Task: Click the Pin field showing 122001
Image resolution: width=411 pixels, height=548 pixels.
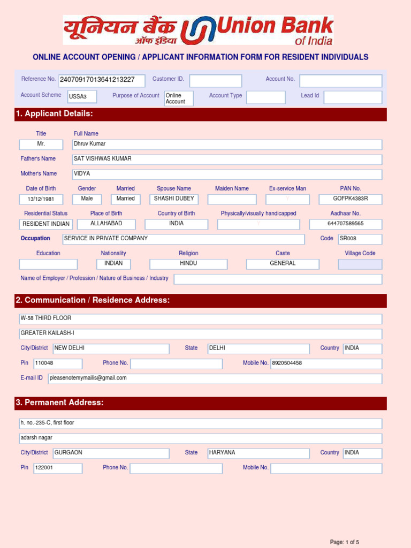Action: point(58,468)
